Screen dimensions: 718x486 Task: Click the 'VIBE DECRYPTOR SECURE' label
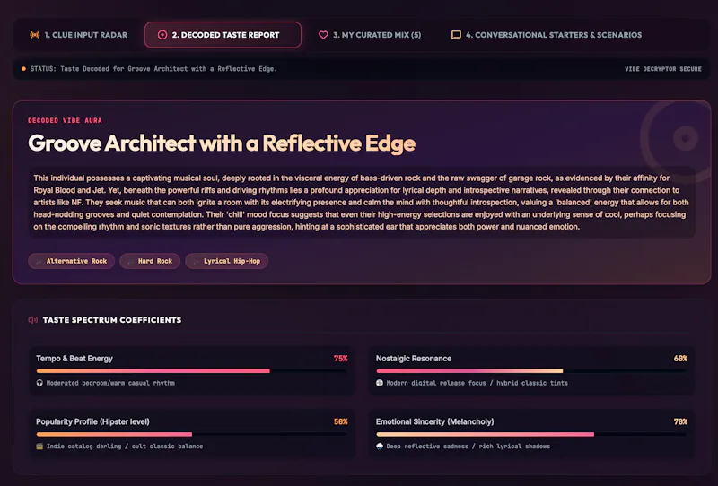(x=662, y=69)
